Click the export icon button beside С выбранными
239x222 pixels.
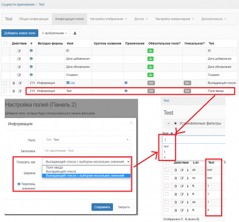coord(75,33)
